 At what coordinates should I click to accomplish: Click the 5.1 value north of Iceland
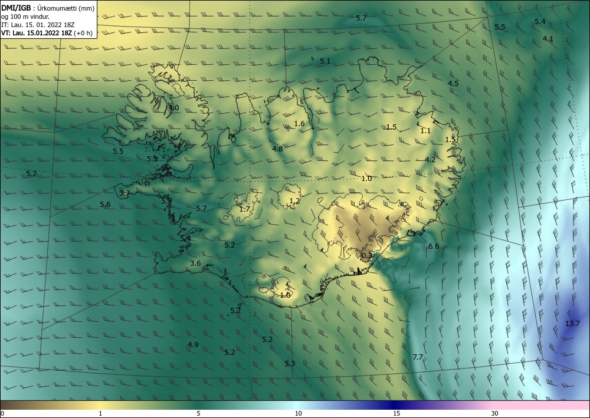pyautogui.click(x=325, y=61)
